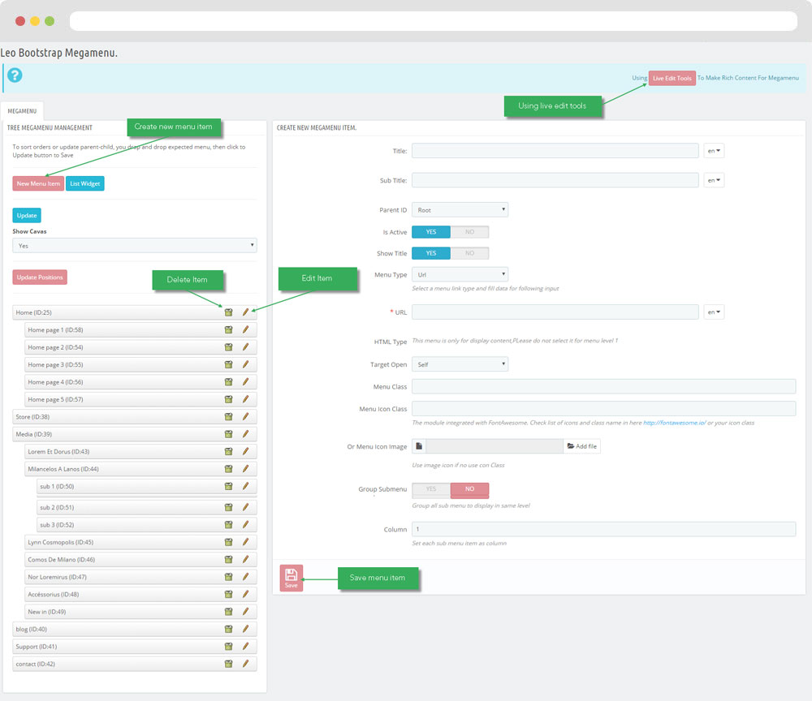This screenshot has height=701, width=812.
Task: Click edit pencil for blog (ID:40)
Action: pos(245,629)
